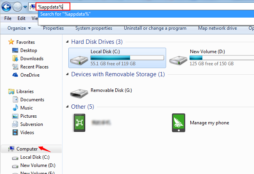
Task: Click 55.1 GB free of 119 GB text
Action: (x=113, y=64)
